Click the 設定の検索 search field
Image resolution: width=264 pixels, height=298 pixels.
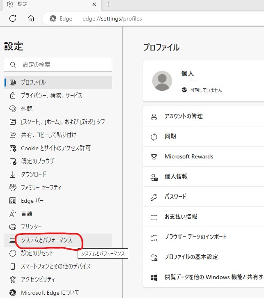click(x=58, y=65)
